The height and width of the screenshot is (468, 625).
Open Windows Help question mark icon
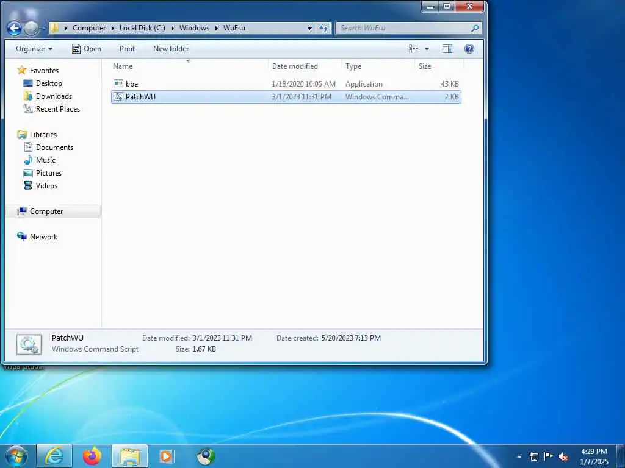(x=469, y=49)
